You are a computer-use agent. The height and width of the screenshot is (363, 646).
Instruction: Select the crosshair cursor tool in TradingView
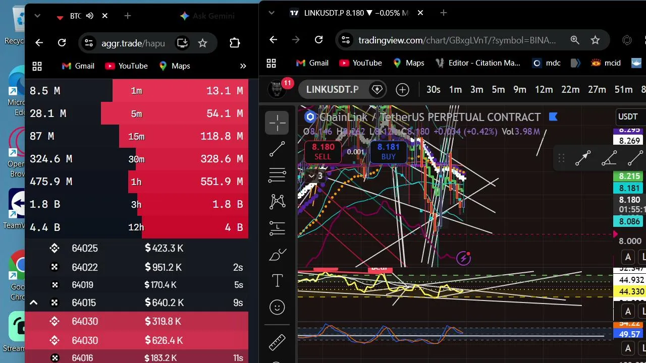pyautogui.click(x=277, y=123)
